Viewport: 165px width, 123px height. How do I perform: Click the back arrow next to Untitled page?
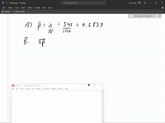click(x=7, y=3)
